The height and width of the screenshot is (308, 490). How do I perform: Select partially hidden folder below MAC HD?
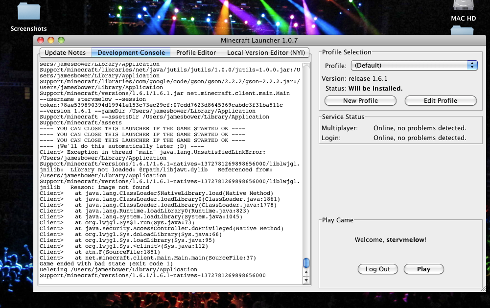click(x=462, y=31)
